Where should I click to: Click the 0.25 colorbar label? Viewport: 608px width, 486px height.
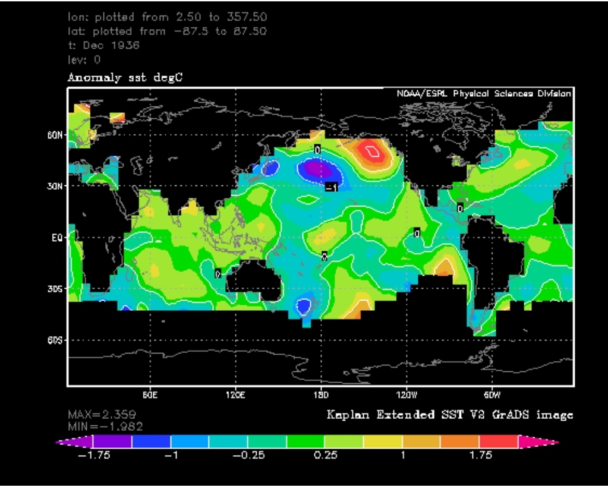(x=326, y=455)
